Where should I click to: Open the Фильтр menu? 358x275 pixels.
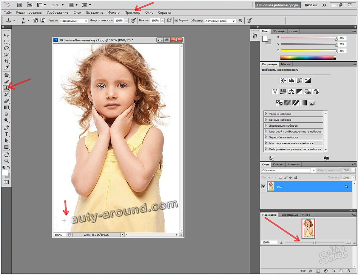114,13
